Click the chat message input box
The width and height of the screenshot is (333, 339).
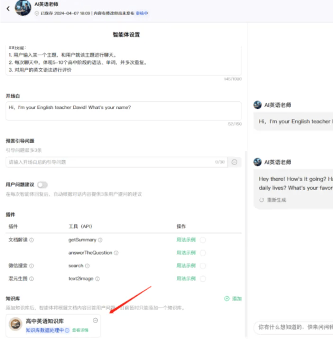tap(294, 327)
